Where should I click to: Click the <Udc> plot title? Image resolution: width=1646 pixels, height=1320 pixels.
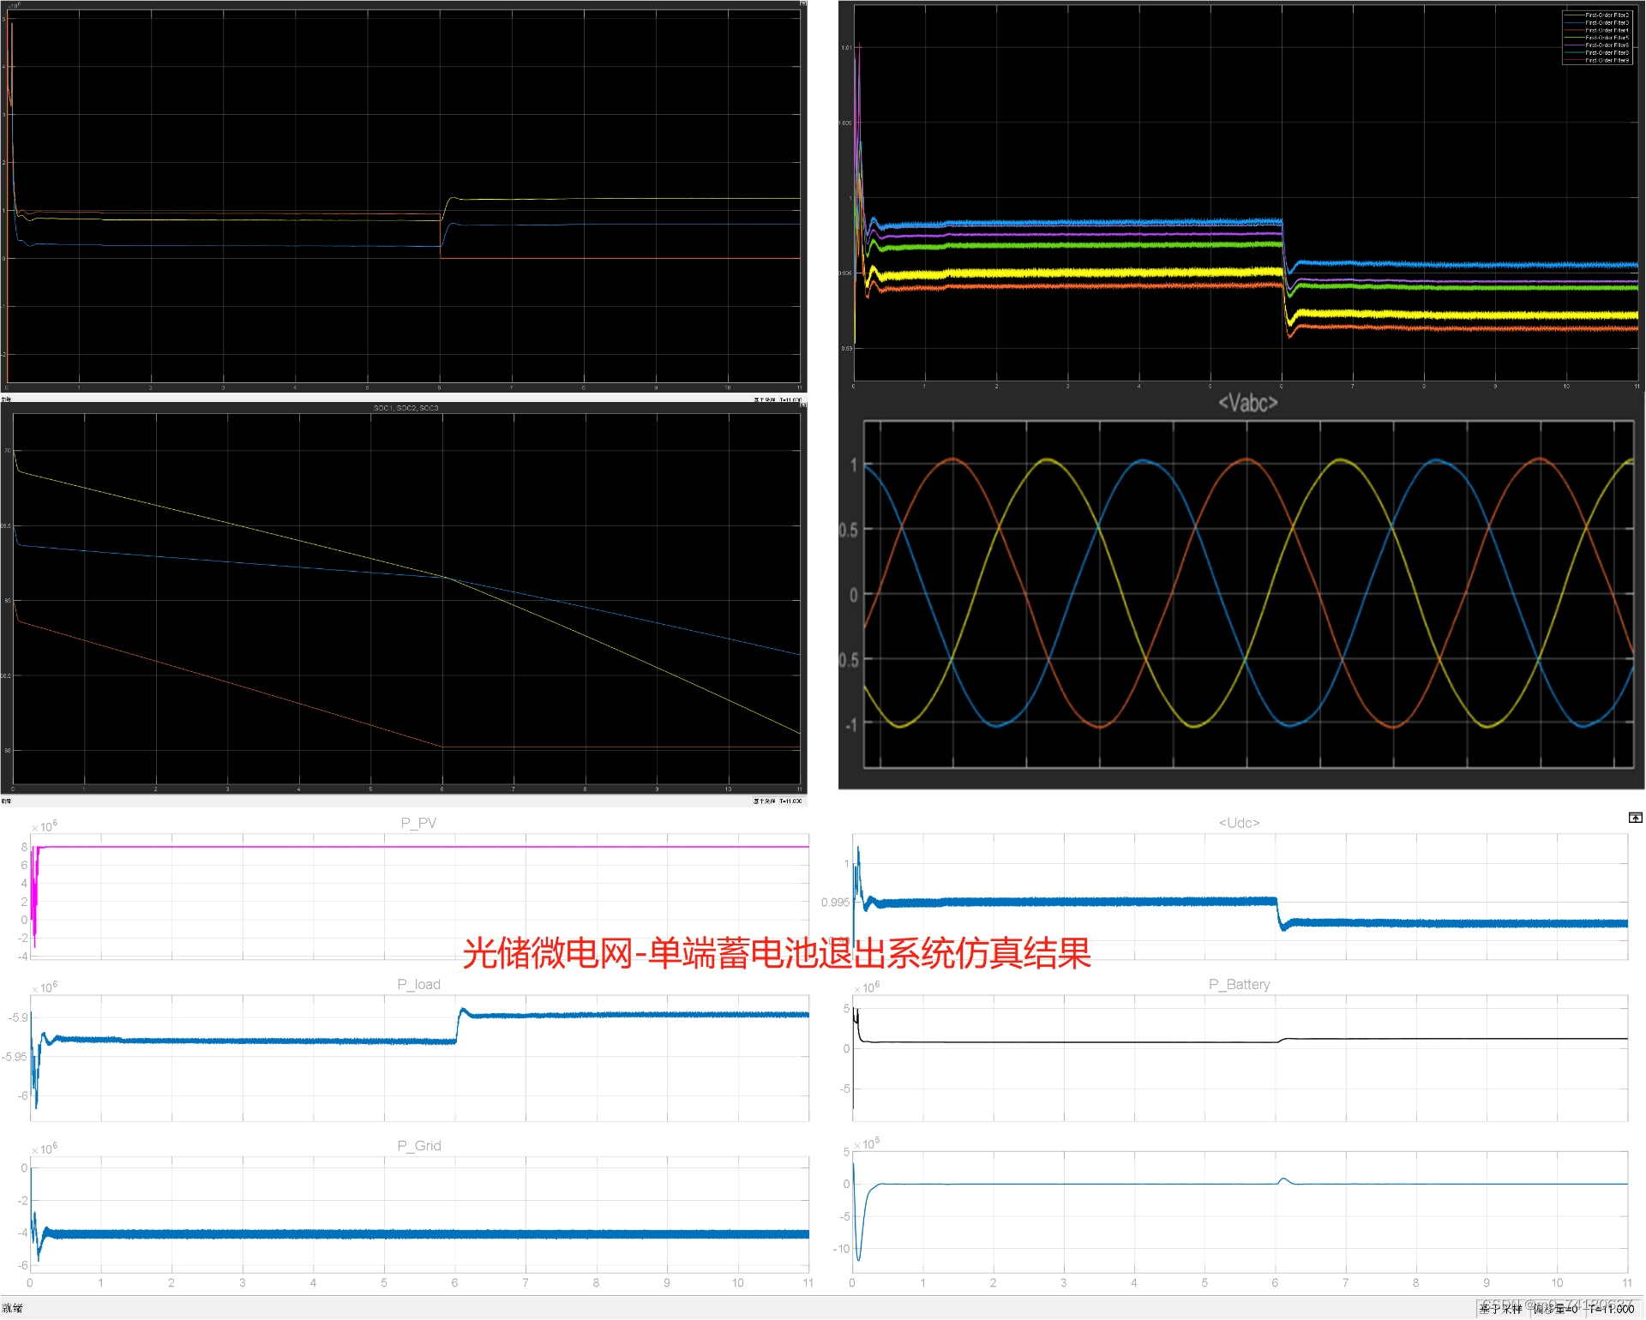[1239, 823]
